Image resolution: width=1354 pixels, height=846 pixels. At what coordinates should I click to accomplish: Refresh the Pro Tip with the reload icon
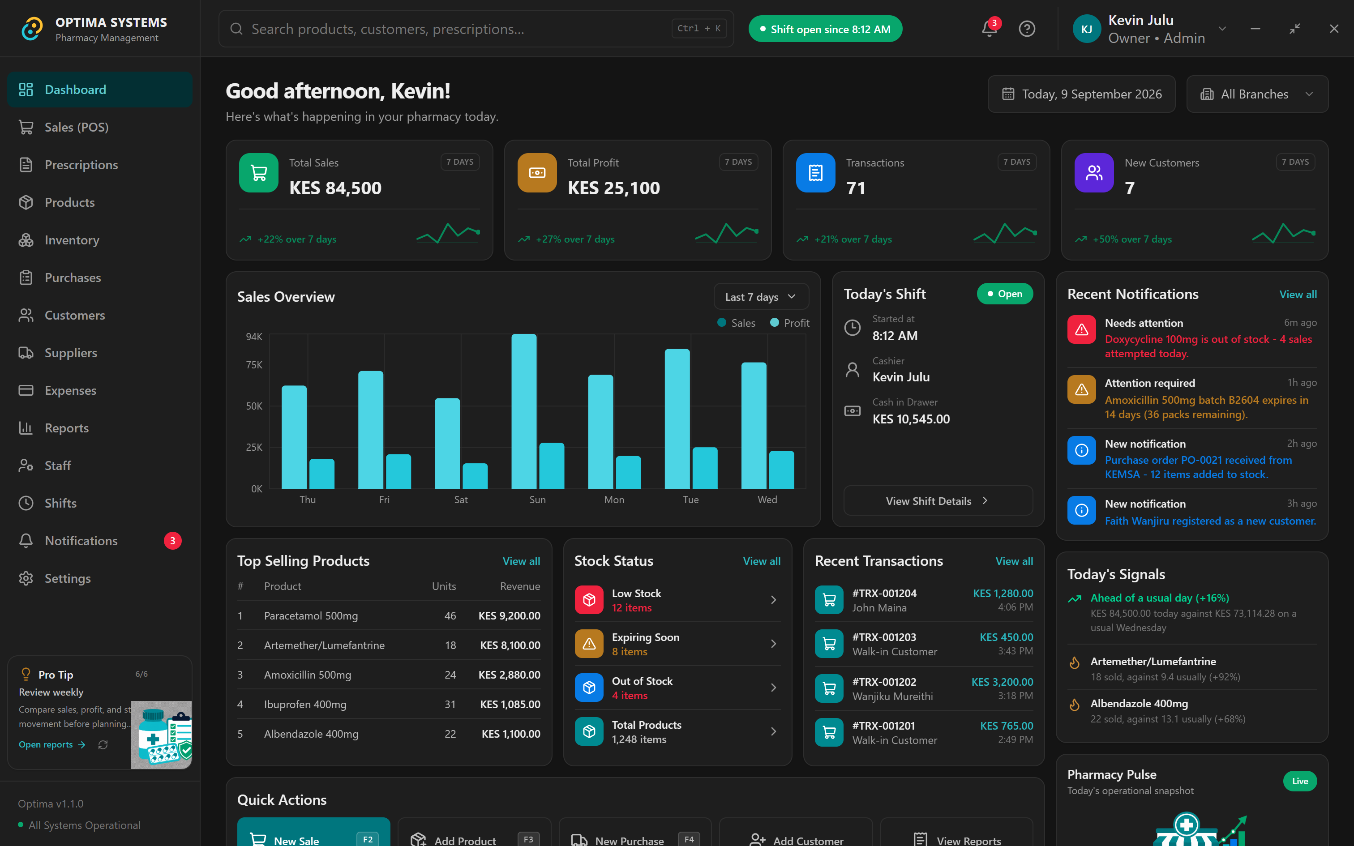103,745
